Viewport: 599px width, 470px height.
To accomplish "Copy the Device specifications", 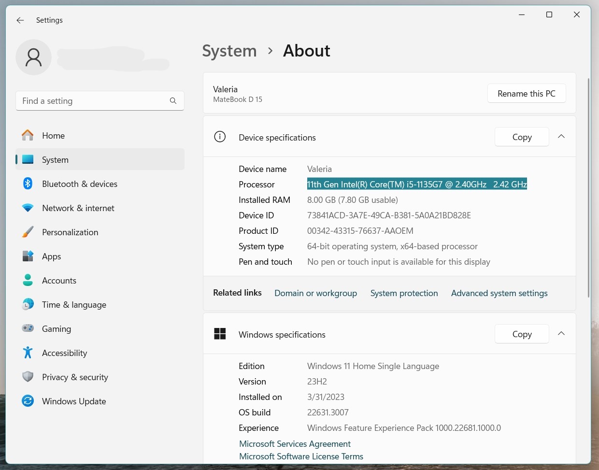I will pyautogui.click(x=522, y=137).
